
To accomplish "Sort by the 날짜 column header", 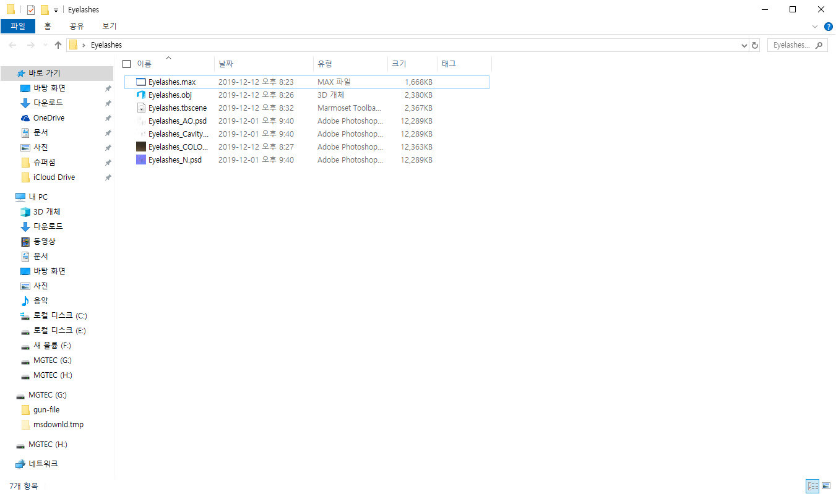I will coord(226,64).
